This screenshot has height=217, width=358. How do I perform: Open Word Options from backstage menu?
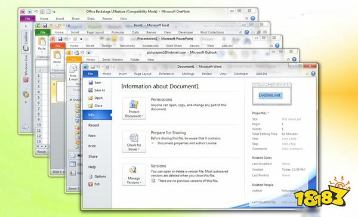point(97,176)
